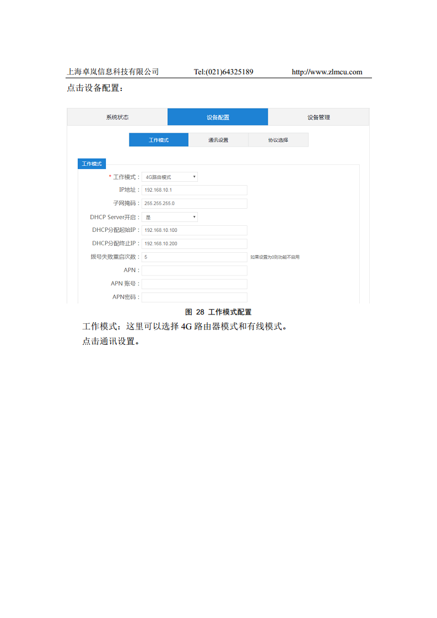The width and height of the screenshot is (437, 618).
Task: Click the 图 28 工作模式配置 figure caption
Action: pos(218,312)
